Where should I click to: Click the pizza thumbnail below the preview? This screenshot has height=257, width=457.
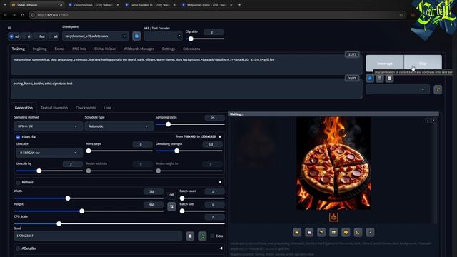click(333, 217)
